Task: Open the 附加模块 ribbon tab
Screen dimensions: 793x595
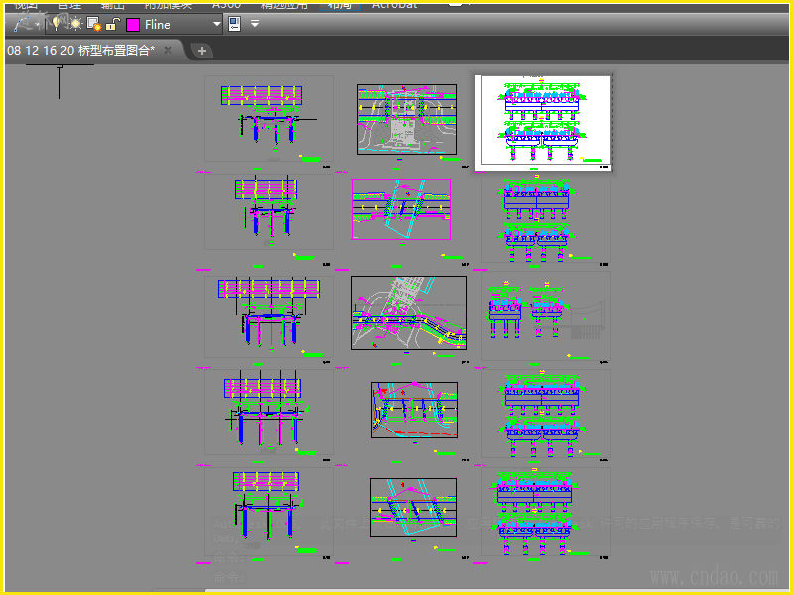Action: [x=168, y=5]
